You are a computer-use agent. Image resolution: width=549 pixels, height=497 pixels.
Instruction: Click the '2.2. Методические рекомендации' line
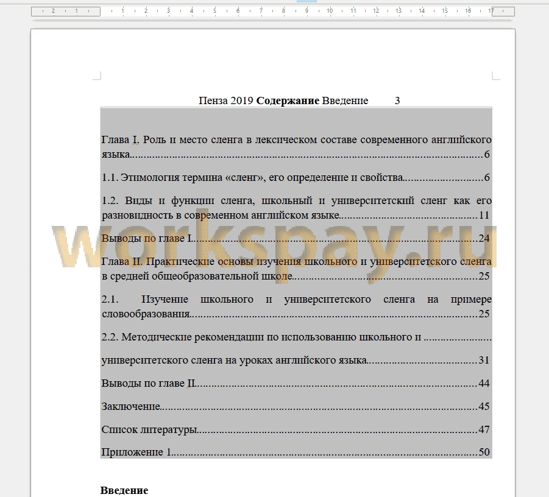click(x=296, y=337)
